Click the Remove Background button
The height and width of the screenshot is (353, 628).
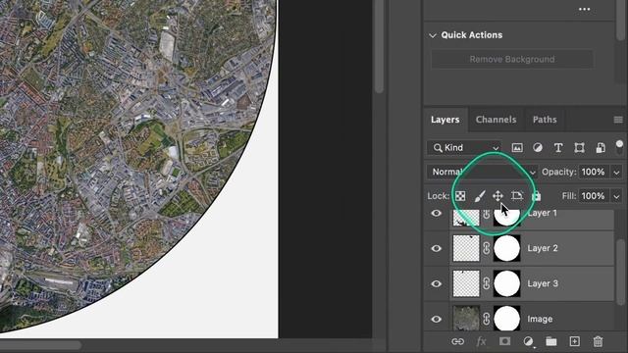(512, 59)
